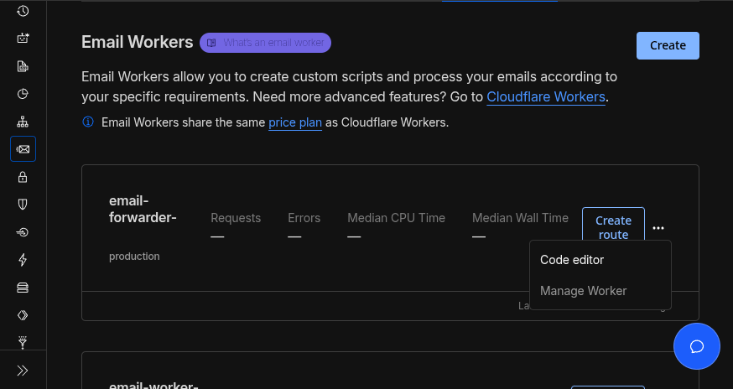Click Create route for email-forwarder worker

coord(613,227)
